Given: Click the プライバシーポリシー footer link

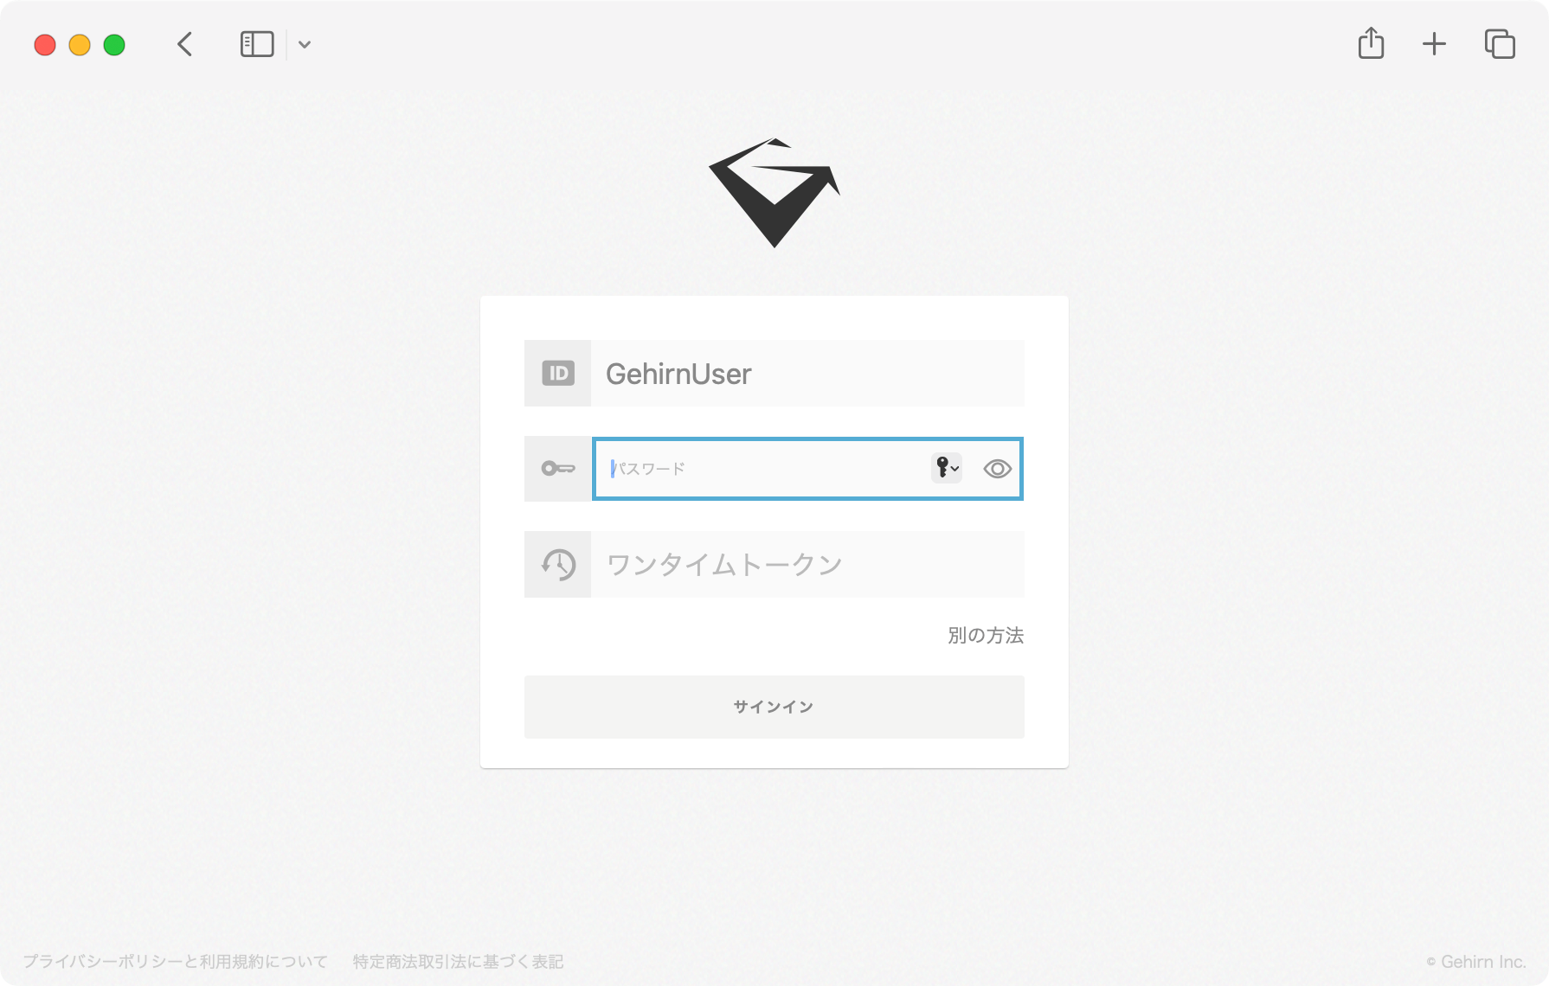Looking at the screenshot, I should coord(173,959).
